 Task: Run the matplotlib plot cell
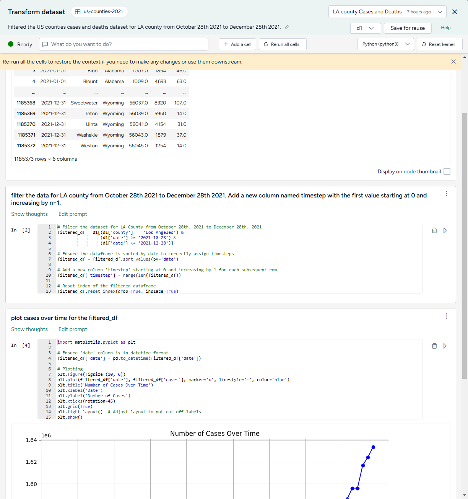445,346
